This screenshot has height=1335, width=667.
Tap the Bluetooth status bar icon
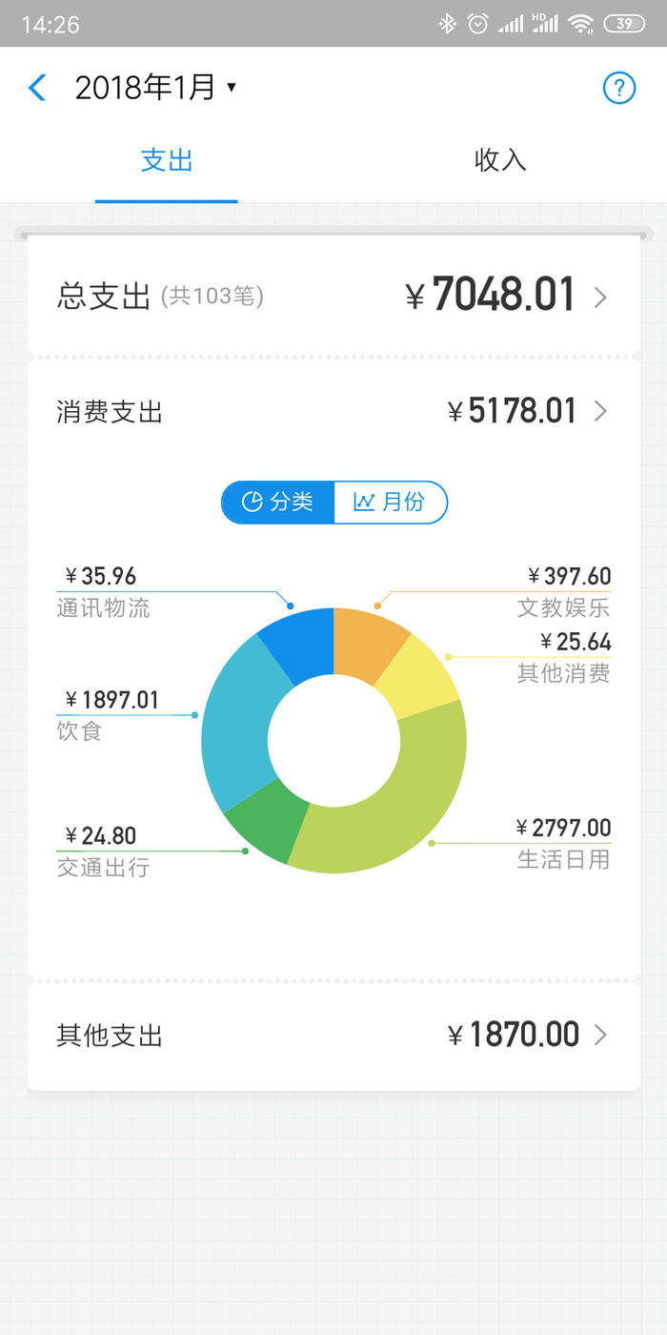pos(447,24)
